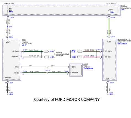Open the 14-20 link on the VDB07 VT-OG row
131x118 pixels.
click(74, 58)
